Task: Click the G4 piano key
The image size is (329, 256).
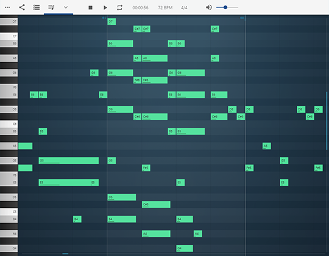Action: click(x=9, y=248)
